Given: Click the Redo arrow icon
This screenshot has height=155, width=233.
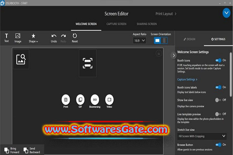Looking at the screenshot, I should (63, 36).
